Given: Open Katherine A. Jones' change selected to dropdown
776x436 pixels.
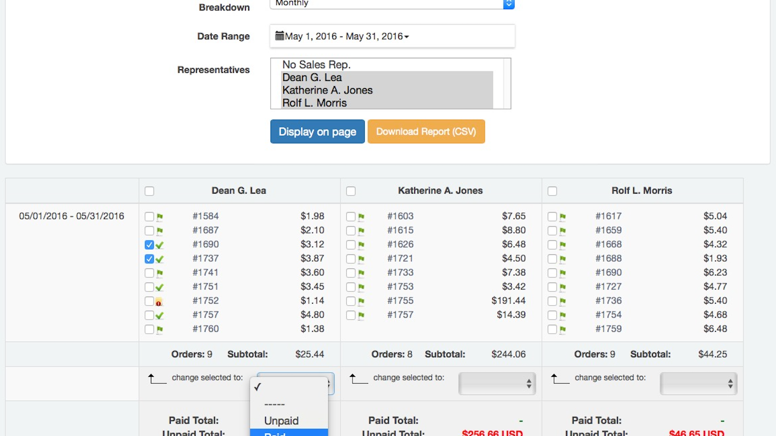Looking at the screenshot, I should [x=497, y=384].
